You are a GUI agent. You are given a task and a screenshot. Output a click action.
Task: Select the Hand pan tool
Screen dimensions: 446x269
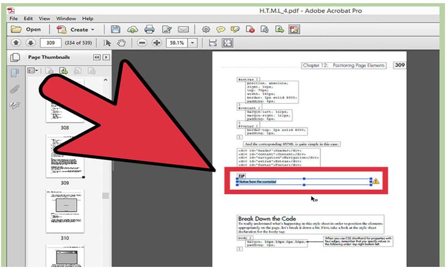[x=121, y=43]
